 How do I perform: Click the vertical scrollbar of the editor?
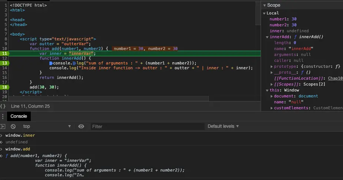coord(258,14)
